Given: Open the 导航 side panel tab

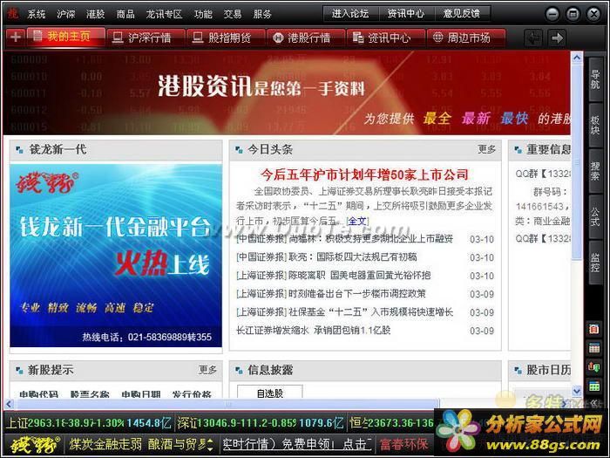Looking at the screenshot, I should (595, 79).
